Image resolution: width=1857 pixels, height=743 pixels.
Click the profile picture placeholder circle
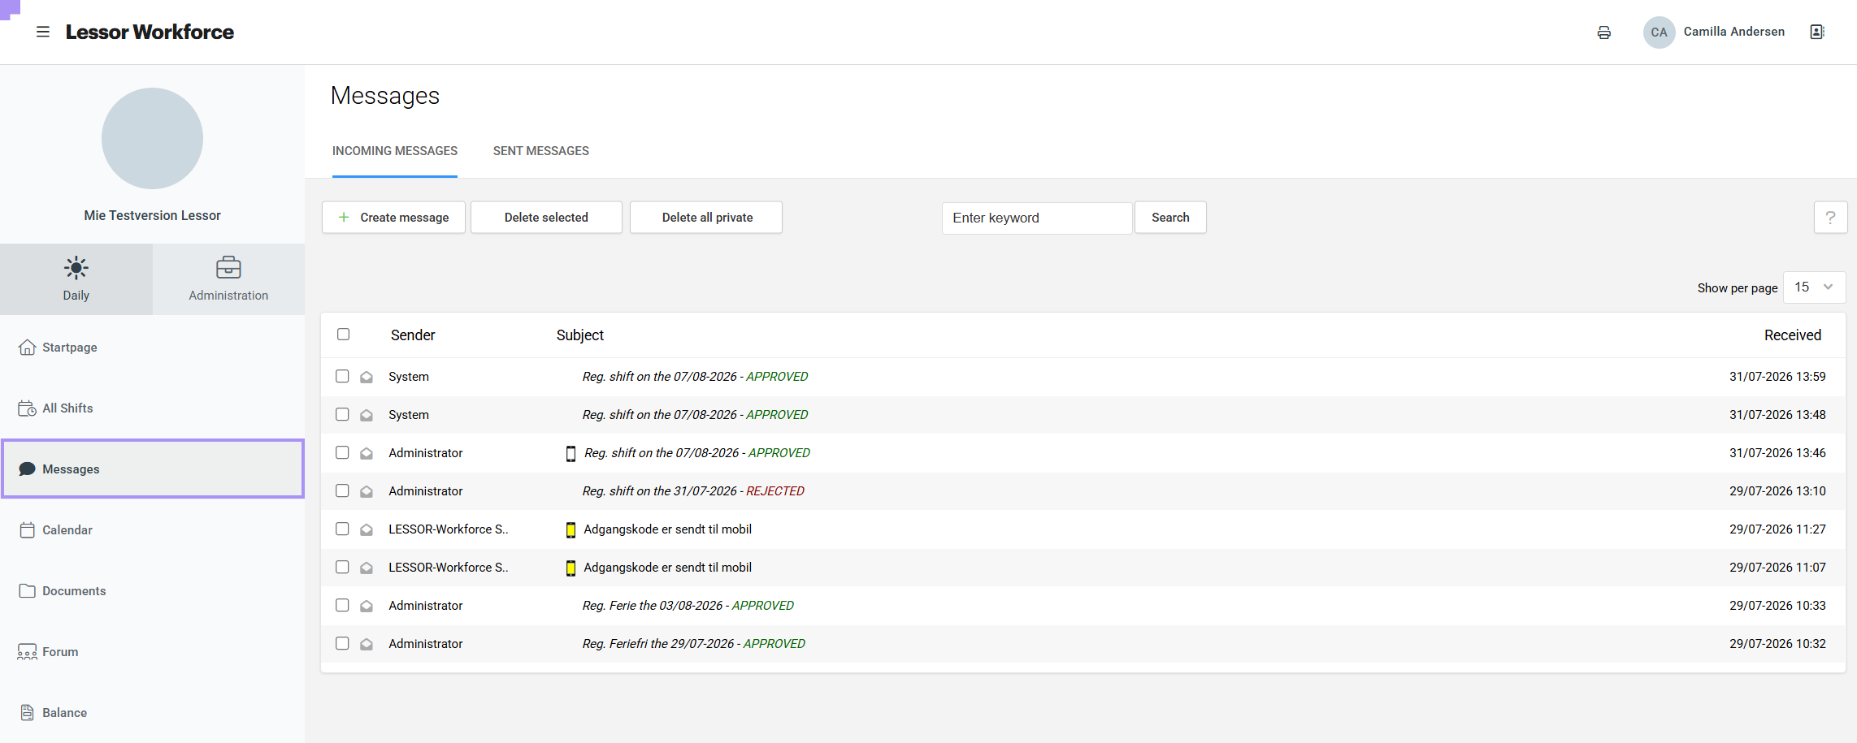click(152, 139)
